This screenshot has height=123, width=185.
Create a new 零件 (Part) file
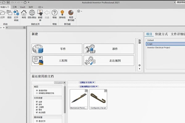(x=57, y=49)
